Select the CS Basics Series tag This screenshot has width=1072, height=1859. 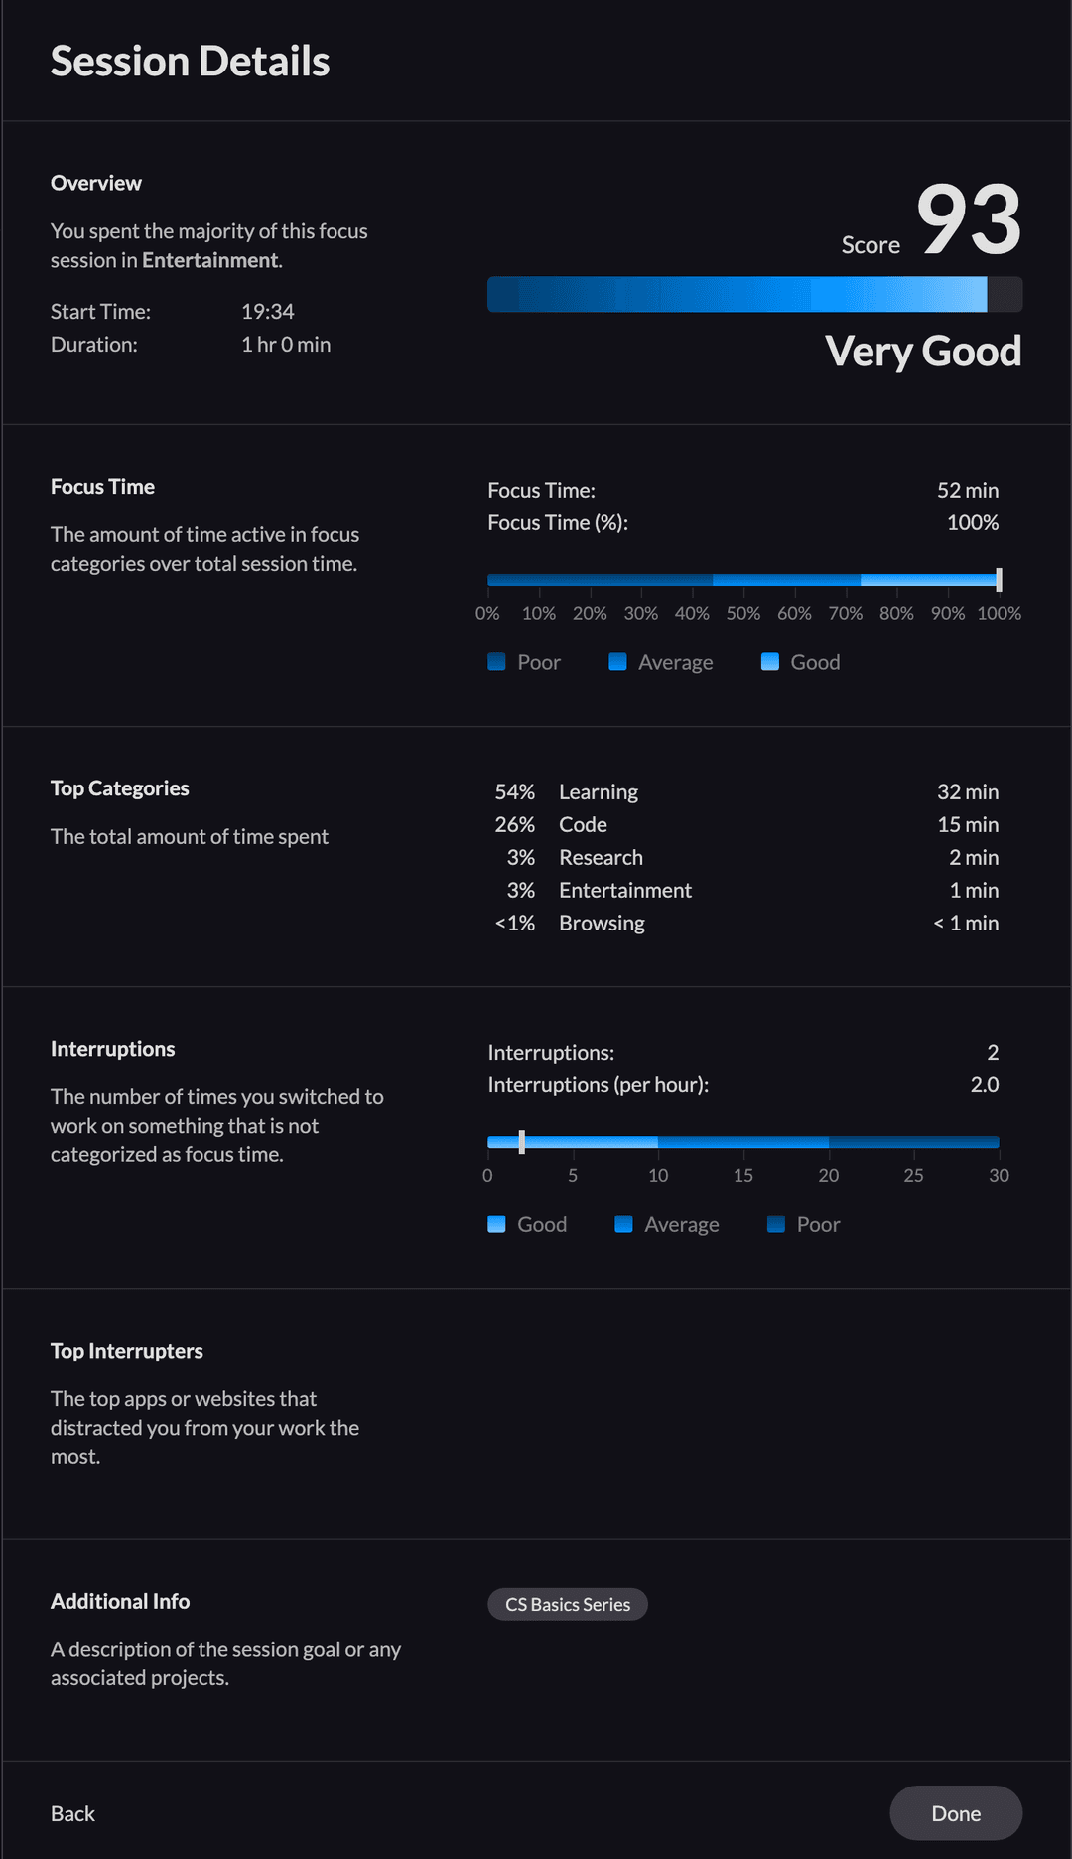click(568, 1604)
